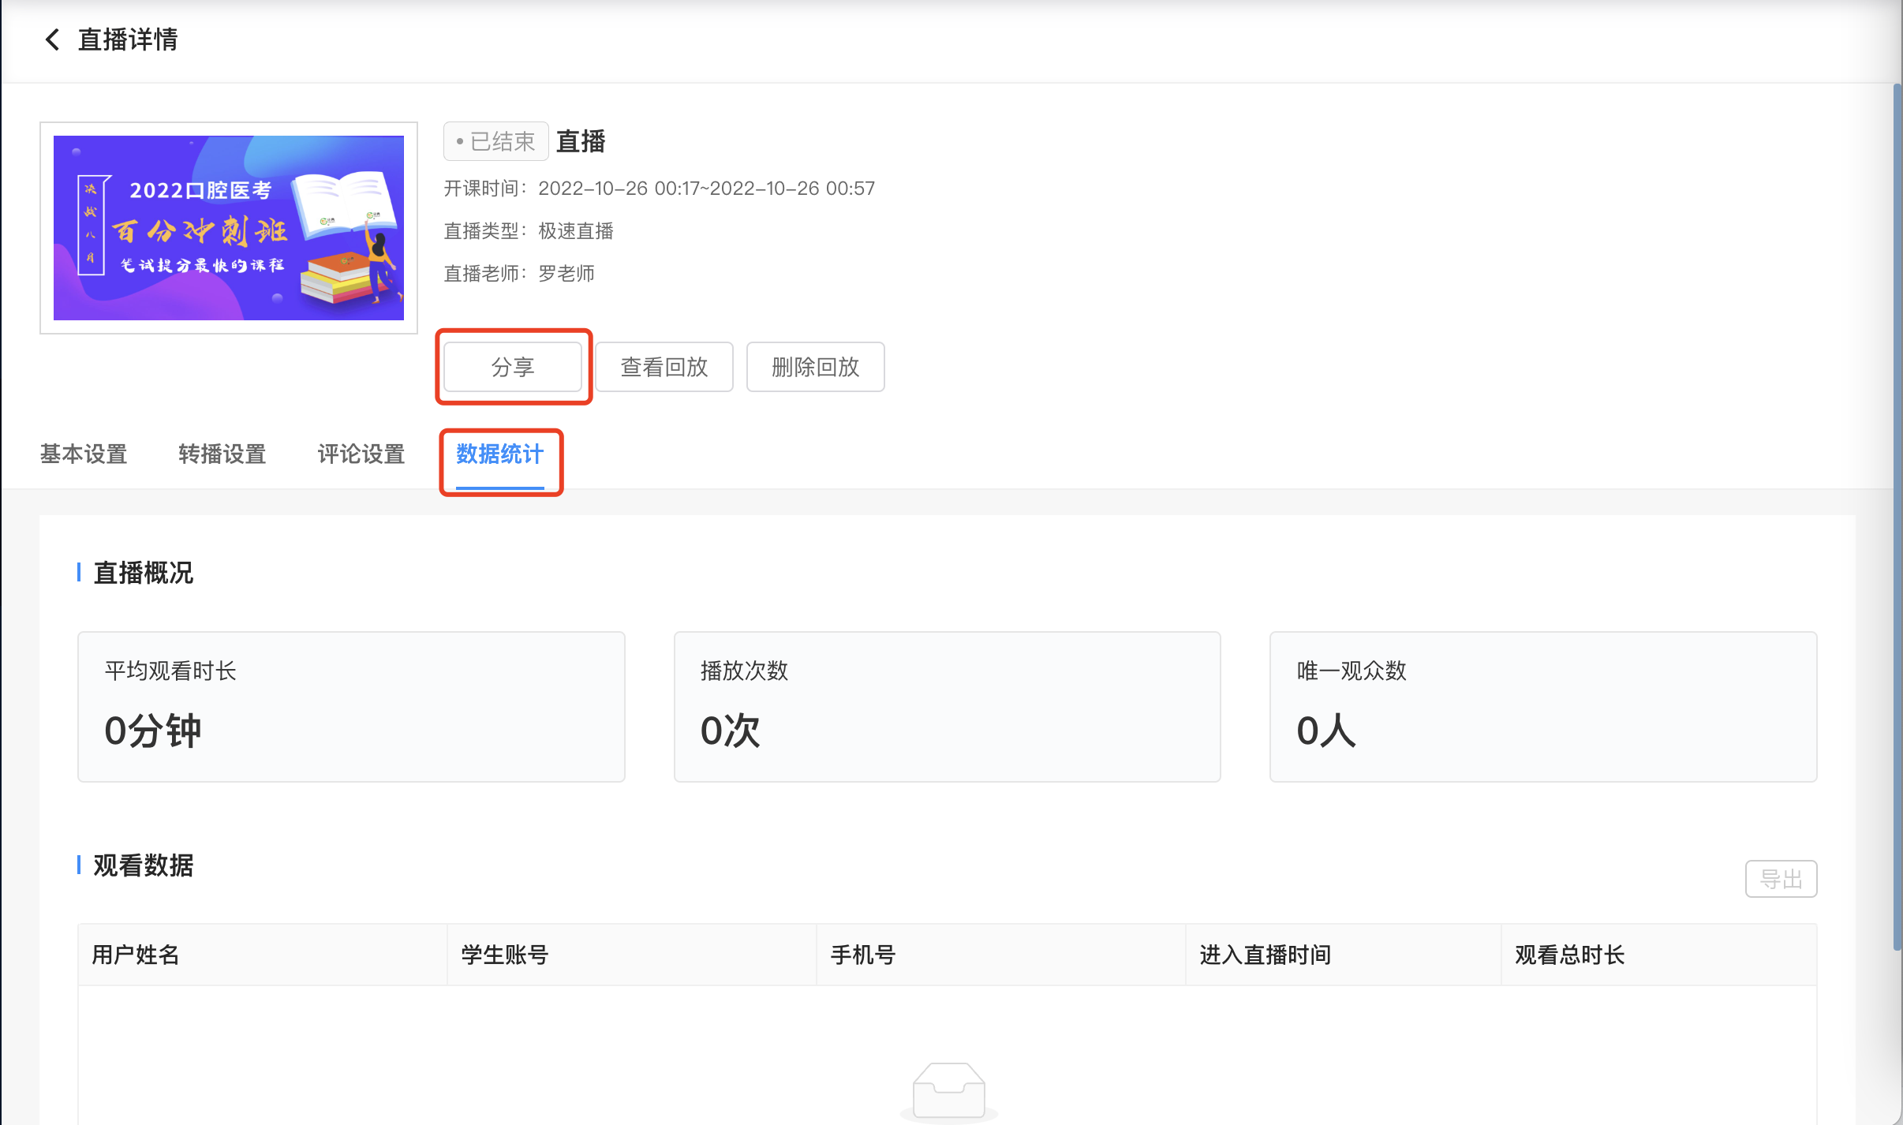
Task: Click the live cover thumbnail 2022口腔医考
Action: [x=229, y=228]
